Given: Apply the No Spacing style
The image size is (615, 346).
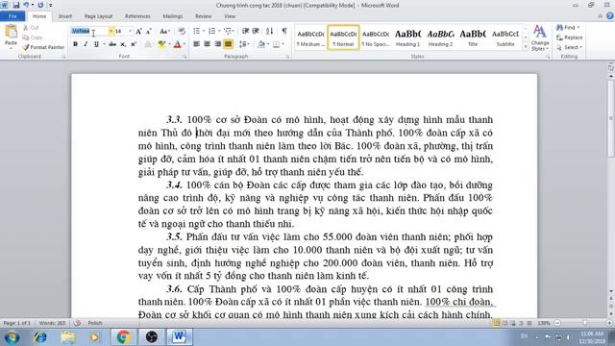Looking at the screenshot, I should [x=376, y=37].
